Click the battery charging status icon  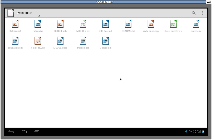point(203,132)
